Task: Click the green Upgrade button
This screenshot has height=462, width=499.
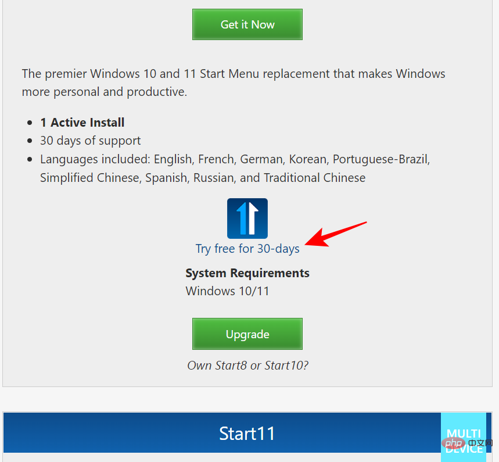Action: (x=247, y=334)
